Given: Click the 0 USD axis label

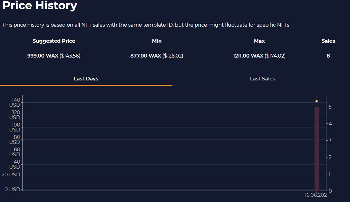Looking at the screenshot, I should pyautogui.click(x=12, y=189).
